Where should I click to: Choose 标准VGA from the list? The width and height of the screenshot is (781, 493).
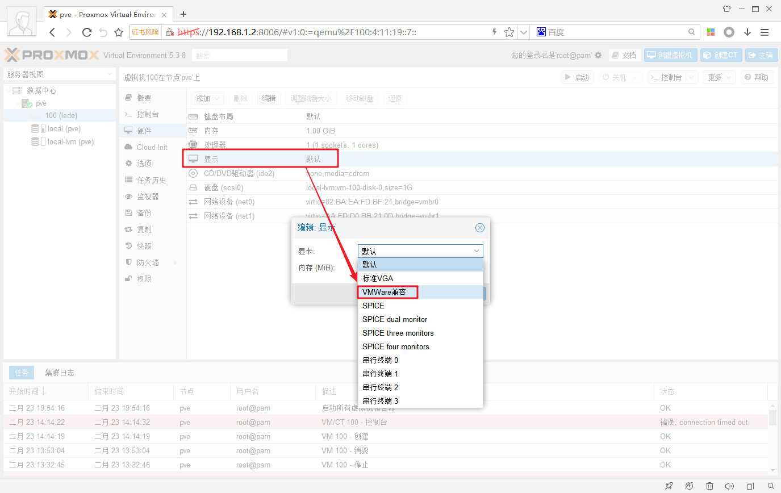pos(420,278)
